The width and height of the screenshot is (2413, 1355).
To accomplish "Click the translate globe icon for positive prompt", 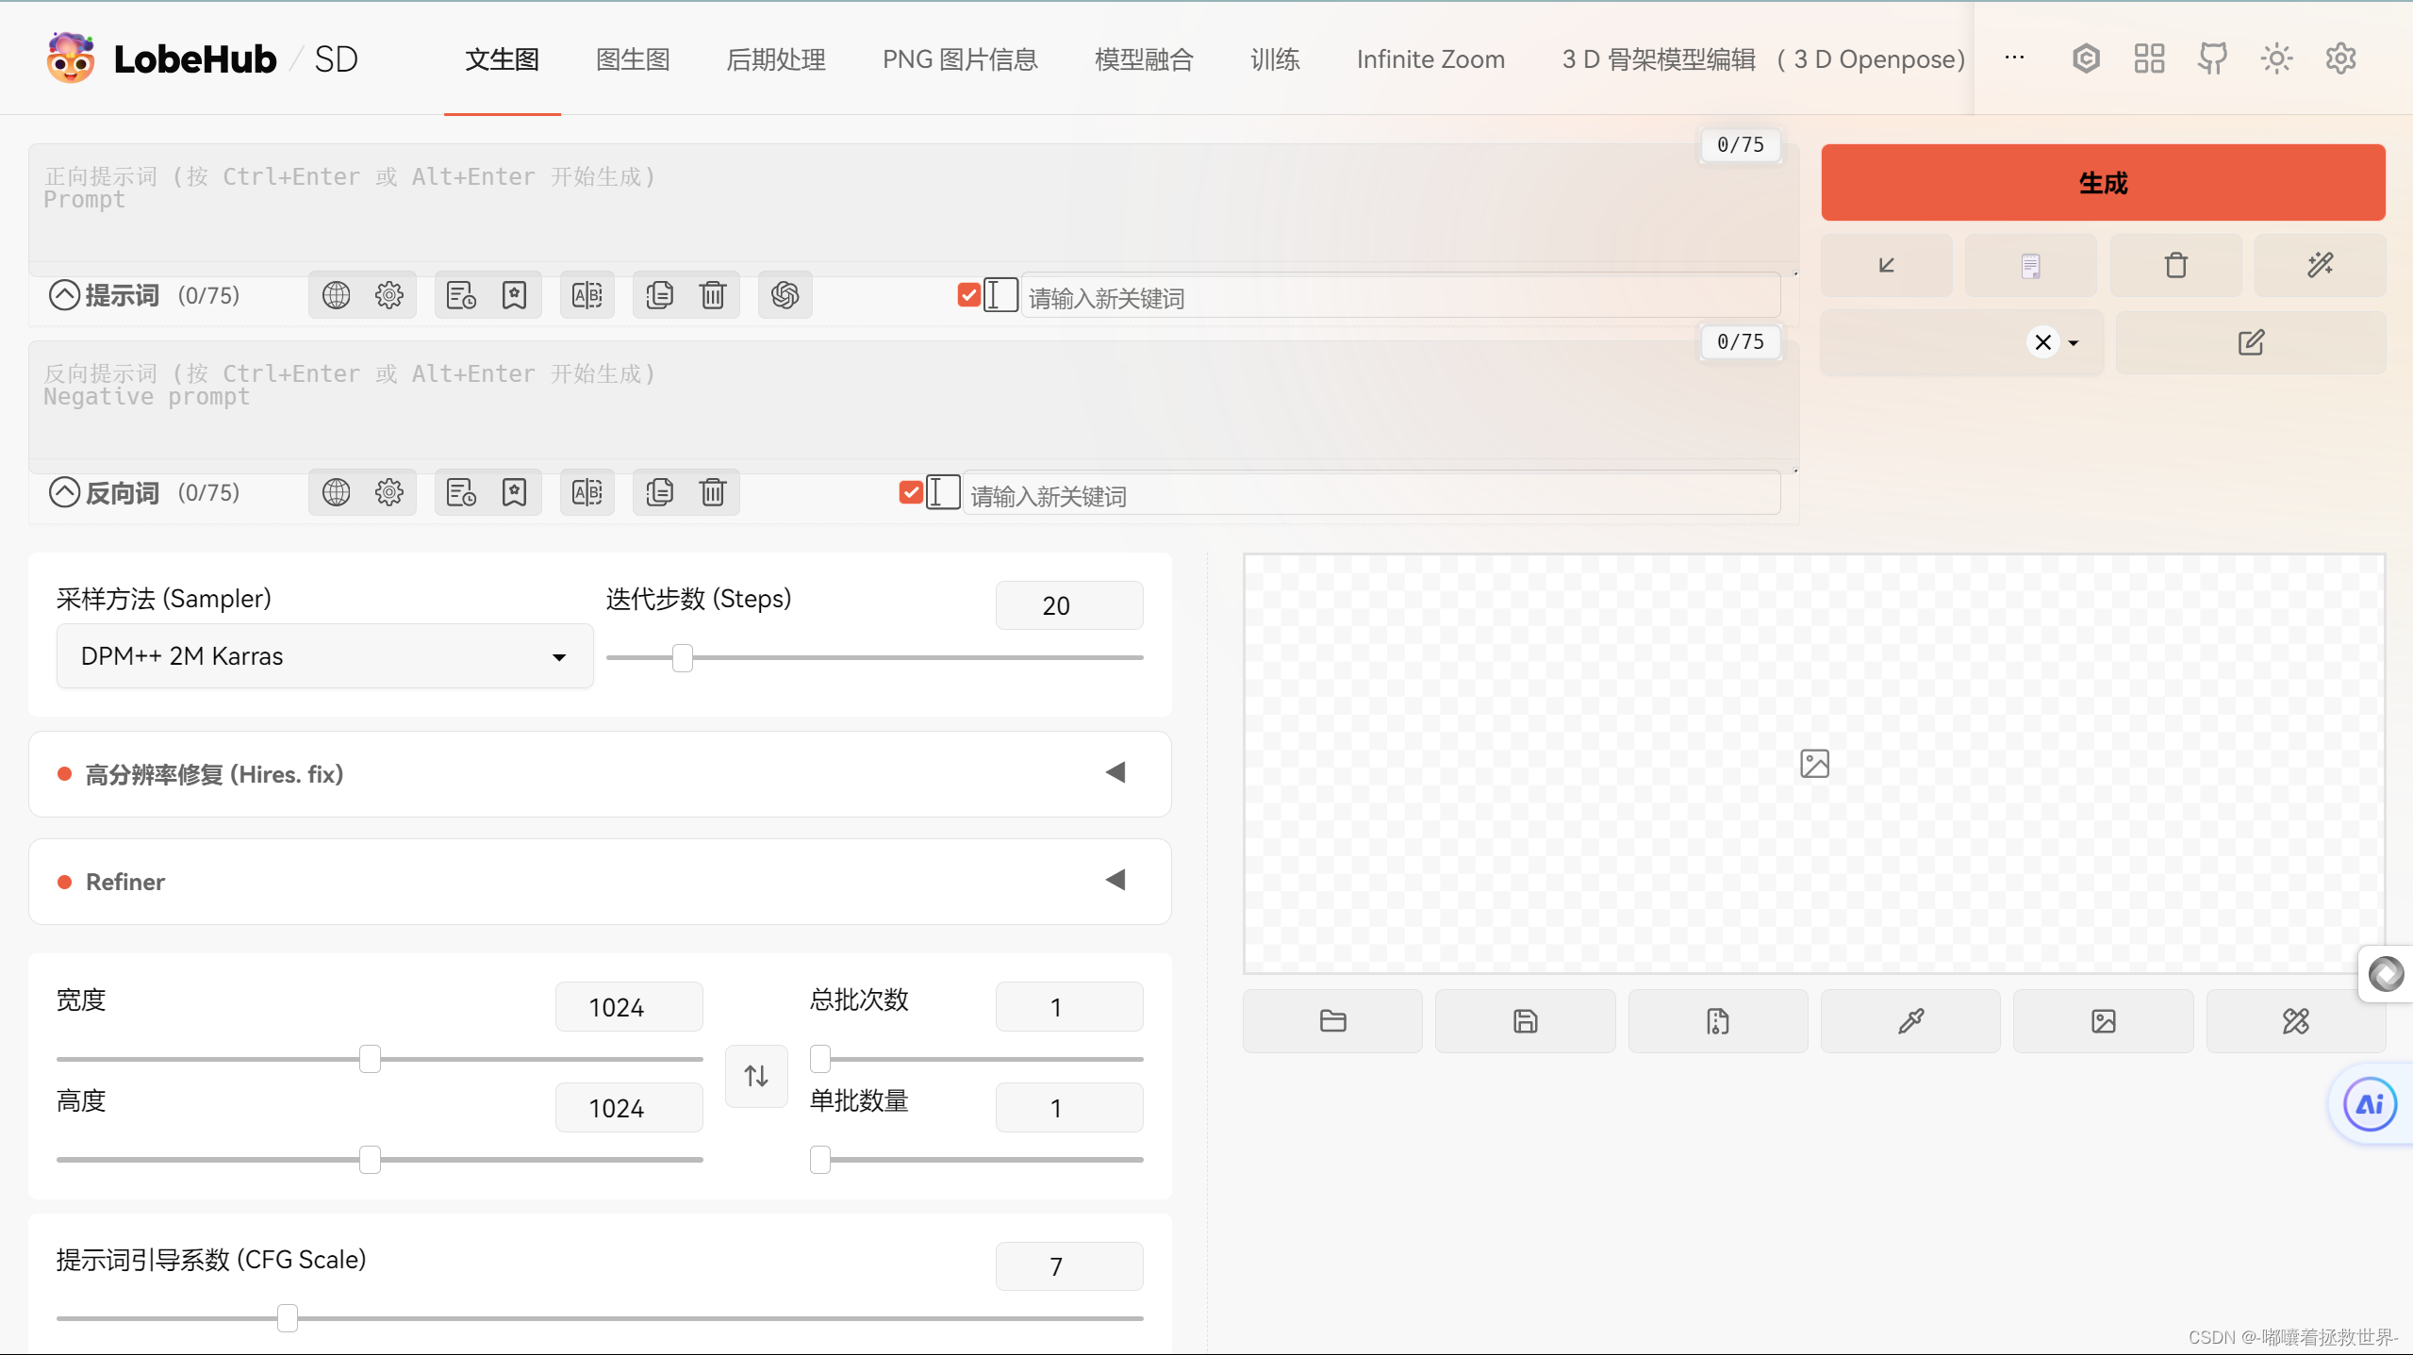I will point(336,295).
